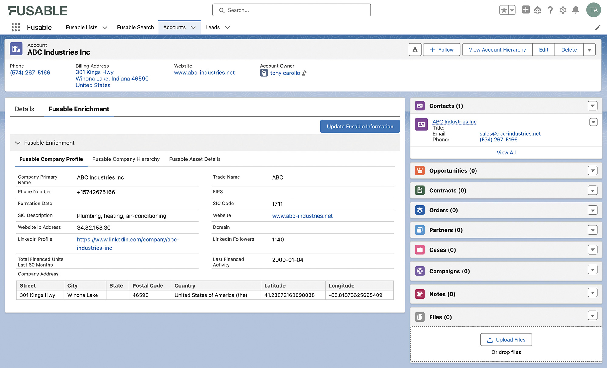Toggle the favorites star
This screenshot has width=607, height=368.
(503, 10)
